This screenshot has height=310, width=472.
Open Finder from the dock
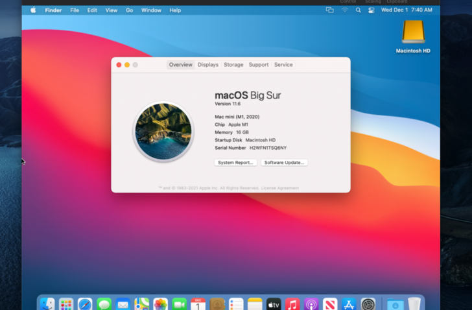tap(47, 304)
